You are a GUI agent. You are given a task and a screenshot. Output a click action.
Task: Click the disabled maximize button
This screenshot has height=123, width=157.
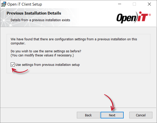(x=134, y=4)
